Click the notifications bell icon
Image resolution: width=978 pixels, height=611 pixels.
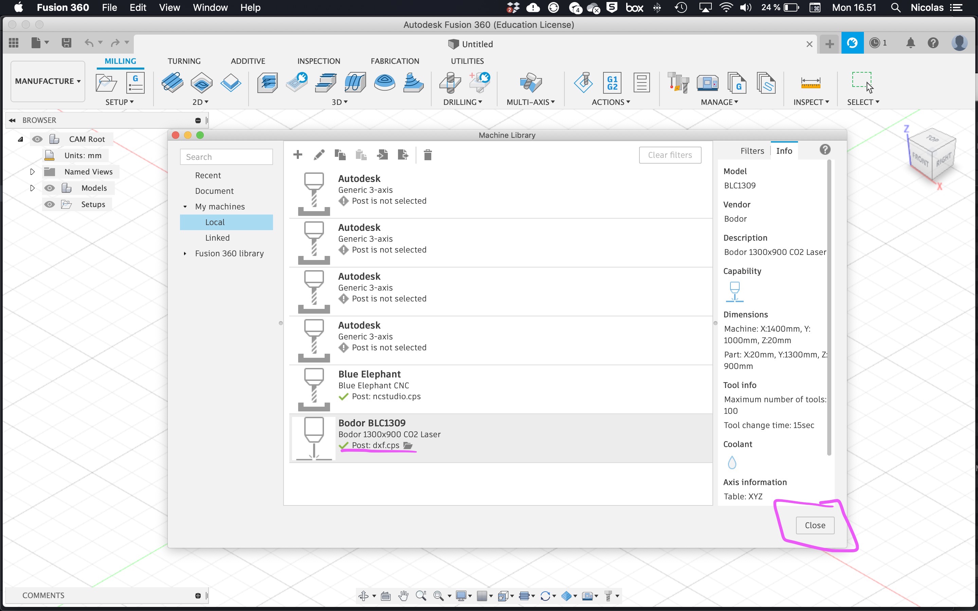click(910, 43)
